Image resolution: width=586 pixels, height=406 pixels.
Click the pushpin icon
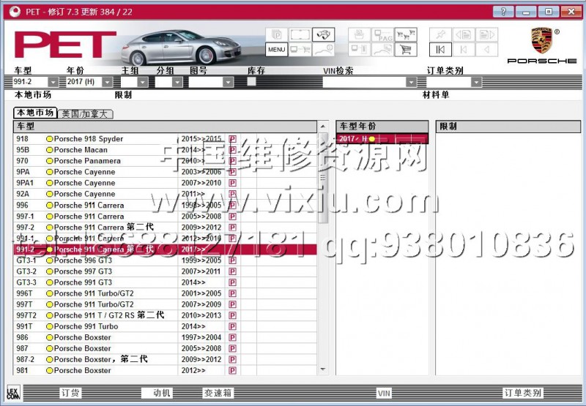440,34
